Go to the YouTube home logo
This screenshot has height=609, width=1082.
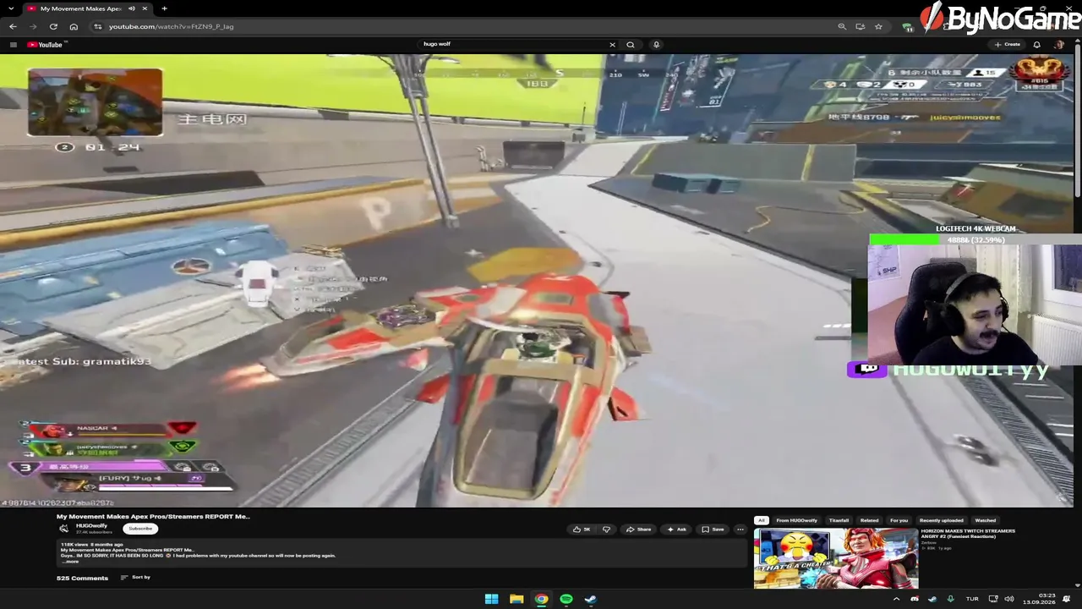pyautogui.click(x=46, y=45)
